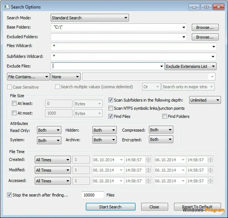Image resolution: width=228 pixels, height=218 pixels.
Task: Maximize the Search Options window
Action: 206,7
